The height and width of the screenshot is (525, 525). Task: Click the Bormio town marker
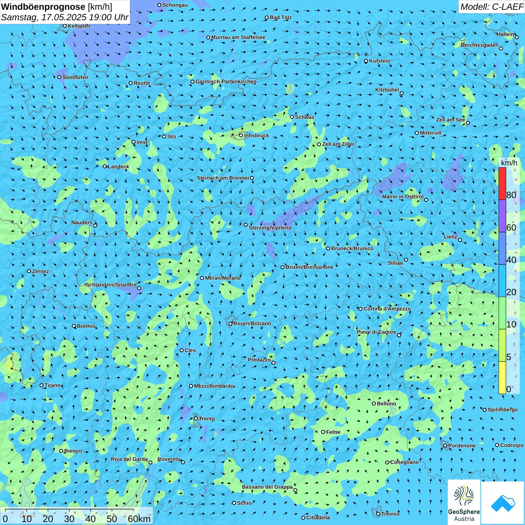coord(74,326)
